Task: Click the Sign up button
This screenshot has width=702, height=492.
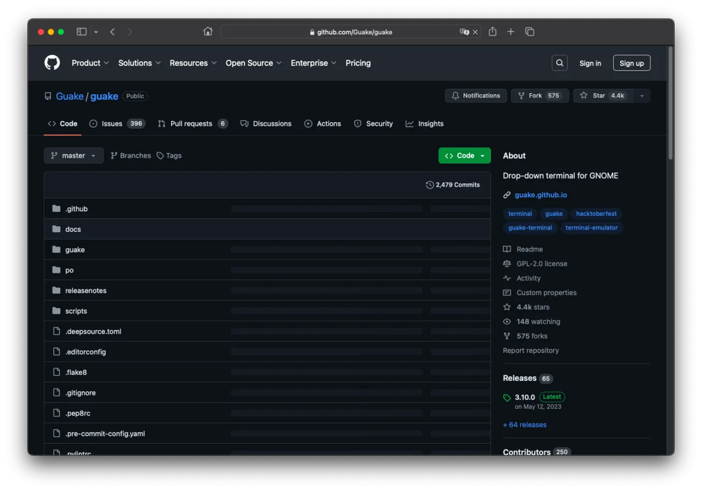Action: click(x=632, y=63)
